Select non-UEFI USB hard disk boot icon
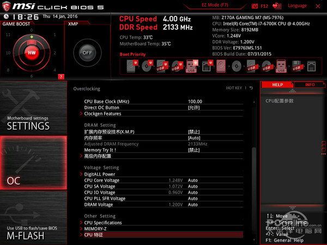Screen dimensions: 327x245 251,66
